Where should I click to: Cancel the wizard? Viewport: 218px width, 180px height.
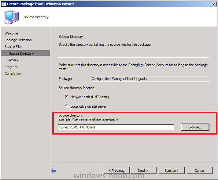[200, 171]
